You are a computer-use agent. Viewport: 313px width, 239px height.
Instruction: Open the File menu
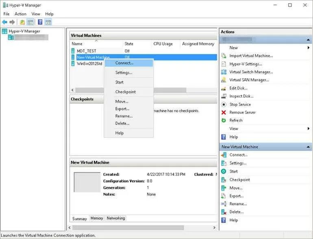[x=7, y=14]
